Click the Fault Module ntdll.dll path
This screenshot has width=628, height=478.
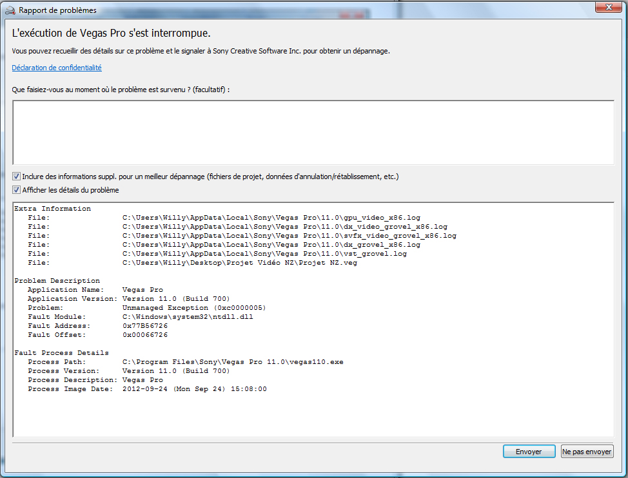point(188,317)
